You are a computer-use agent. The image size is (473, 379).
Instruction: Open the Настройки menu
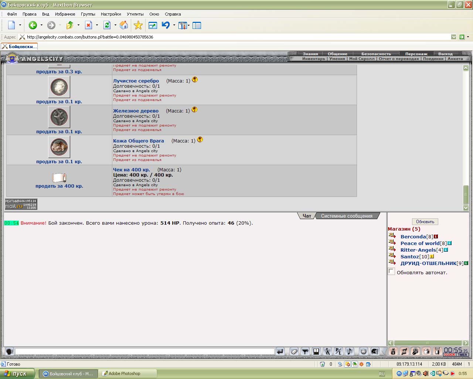click(x=111, y=14)
